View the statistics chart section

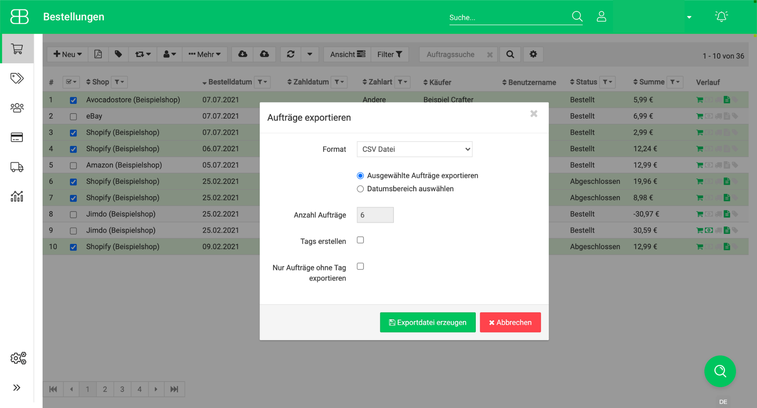click(17, 196)
